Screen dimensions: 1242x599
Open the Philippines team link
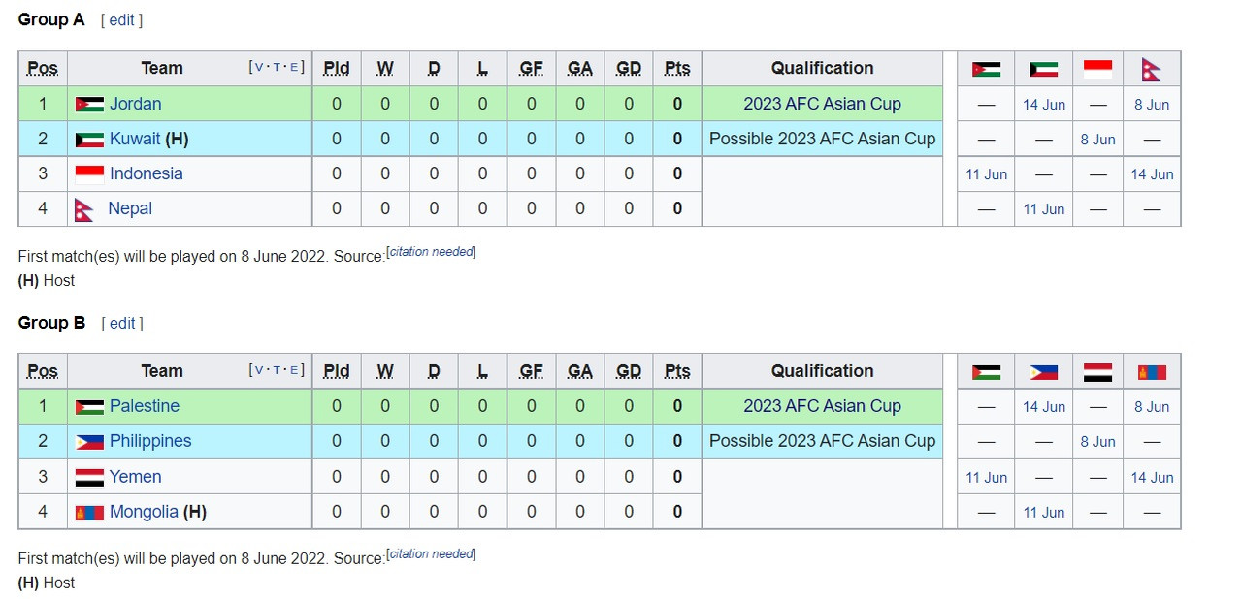click(150, 441)
